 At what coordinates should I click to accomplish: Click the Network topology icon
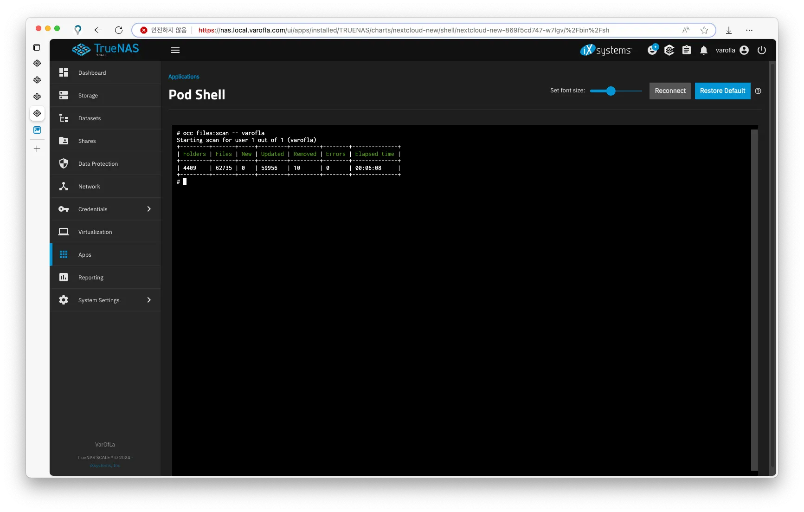point(64,186)
